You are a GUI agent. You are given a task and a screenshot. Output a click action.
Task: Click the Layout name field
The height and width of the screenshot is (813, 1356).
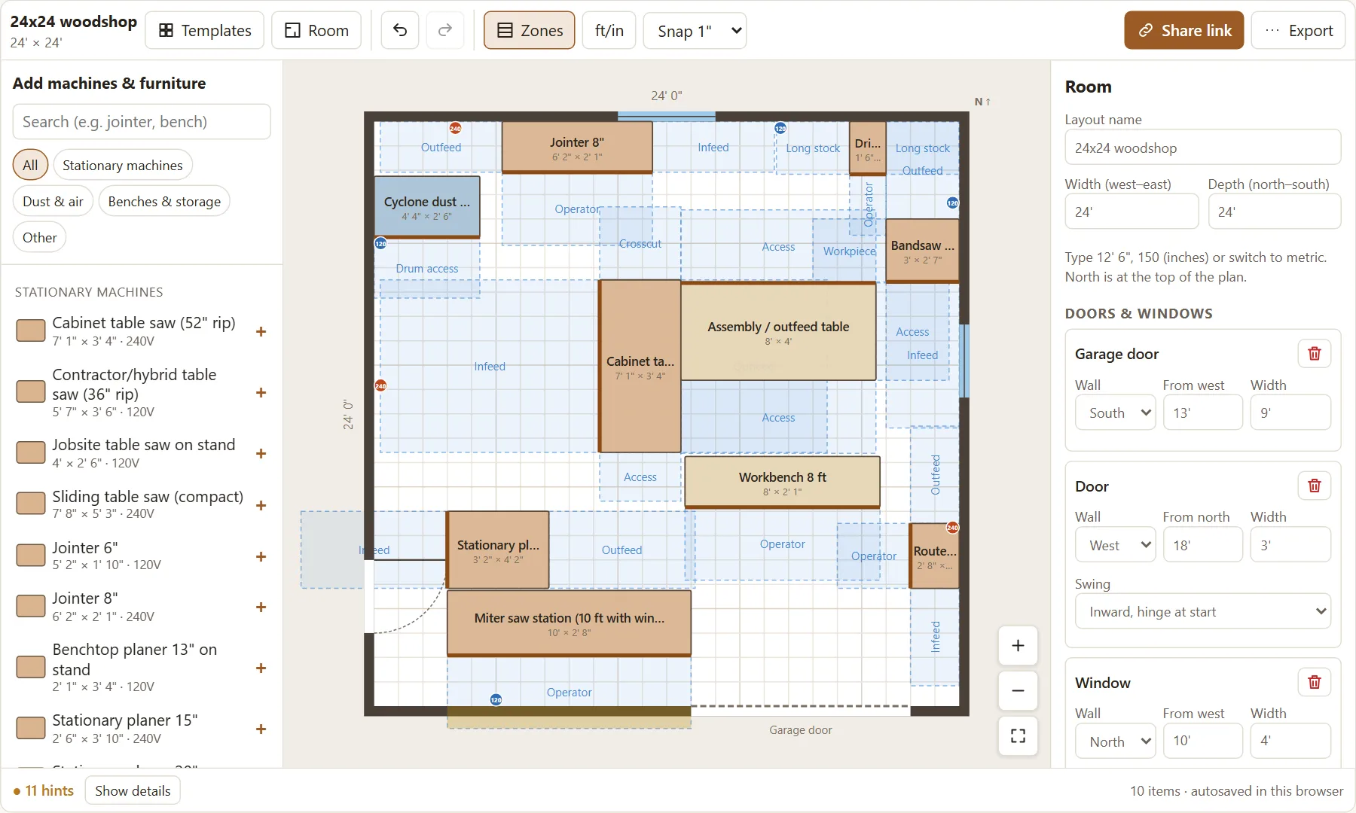[x=1203, y=148]
